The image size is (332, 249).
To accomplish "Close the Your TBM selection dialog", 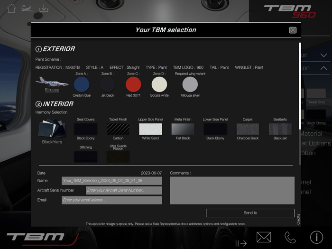I will [293, 30].
